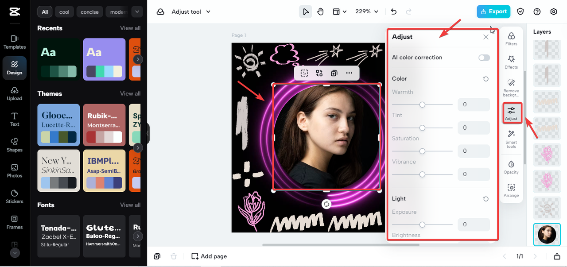Open the Smart tools option
This screenshot has height=267, width=567.
point(511,139)
